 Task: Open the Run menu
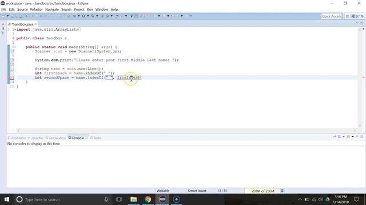coord(90,10)
